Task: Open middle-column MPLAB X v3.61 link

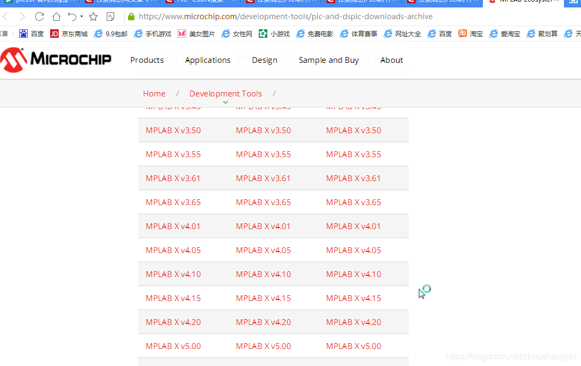Action: (x=263, y=178)
